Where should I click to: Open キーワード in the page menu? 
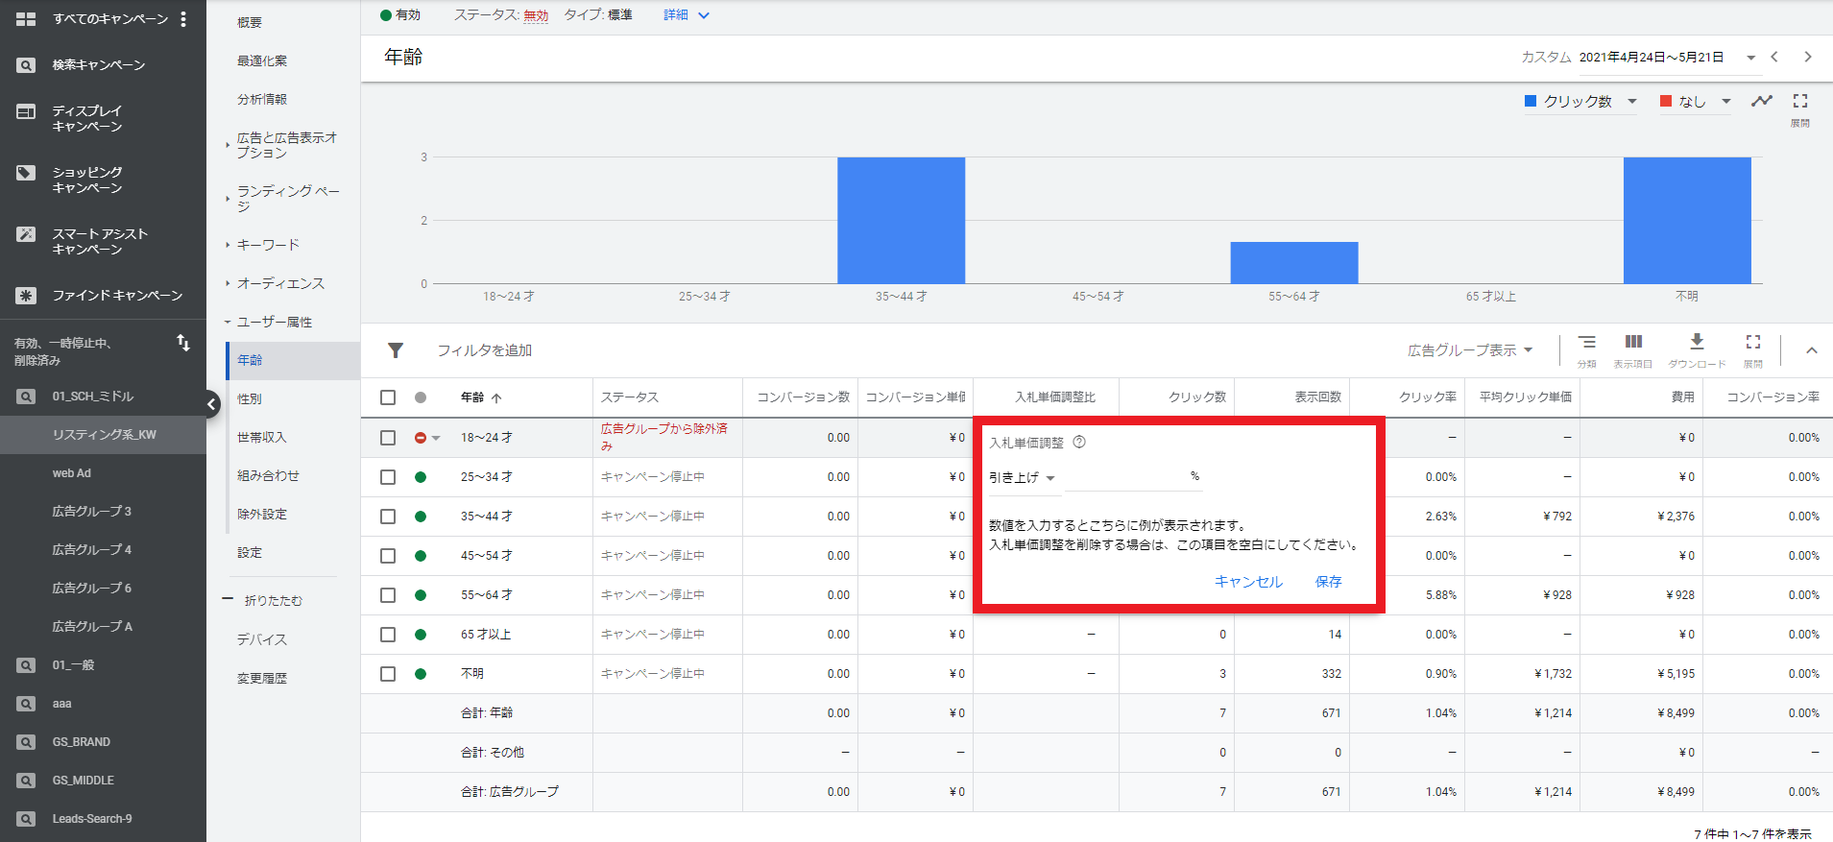tap(268, 246)
